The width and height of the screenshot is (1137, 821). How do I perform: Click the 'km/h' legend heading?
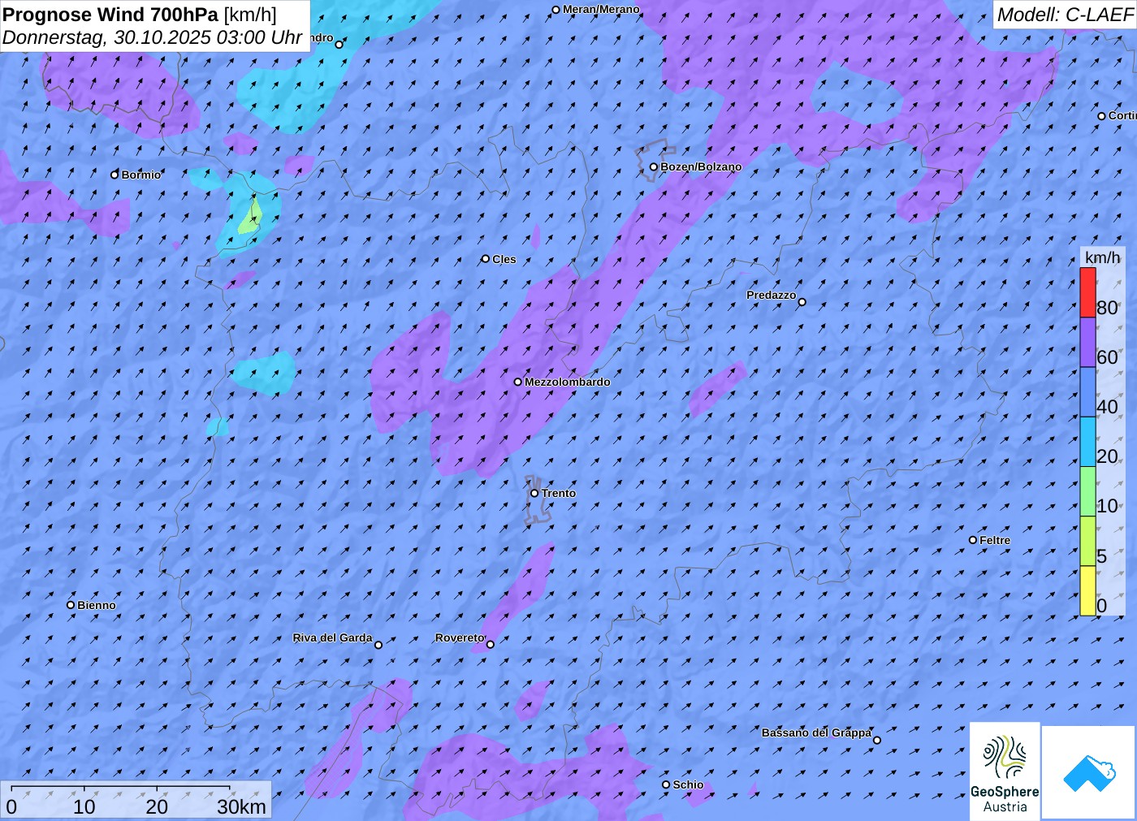point(1102,257)
